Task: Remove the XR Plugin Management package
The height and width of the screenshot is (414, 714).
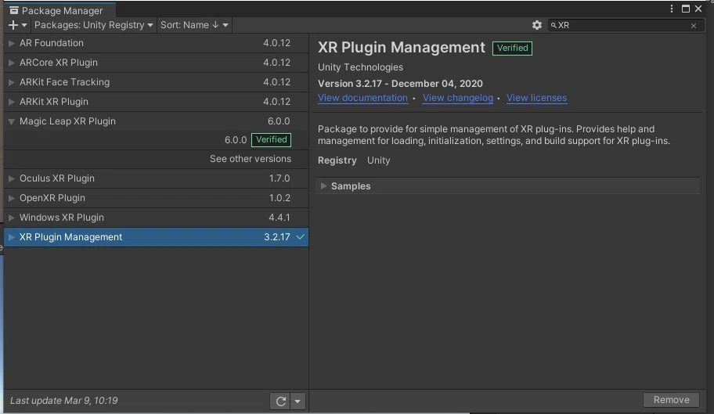Action: (x=671, y=400)
